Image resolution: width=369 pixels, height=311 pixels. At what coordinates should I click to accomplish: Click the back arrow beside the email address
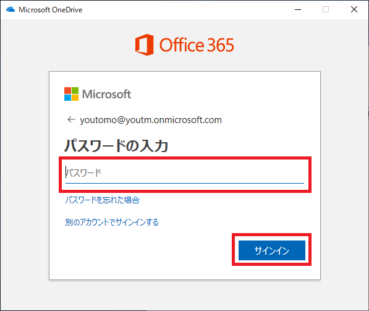[71, 119]
